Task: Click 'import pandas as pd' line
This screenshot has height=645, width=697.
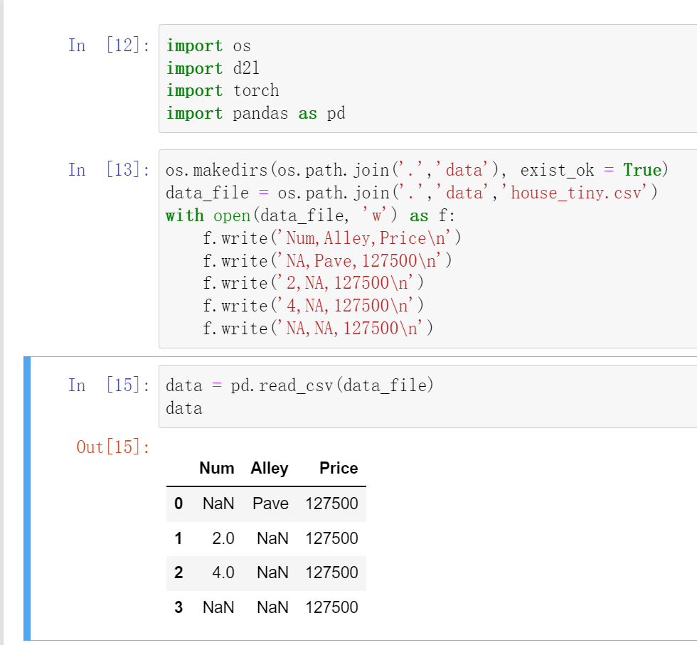Action: (x=255, y=113)
